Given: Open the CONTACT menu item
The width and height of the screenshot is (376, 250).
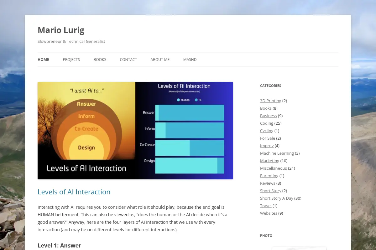Looking at the screenshot, I should tap(128, 60).
